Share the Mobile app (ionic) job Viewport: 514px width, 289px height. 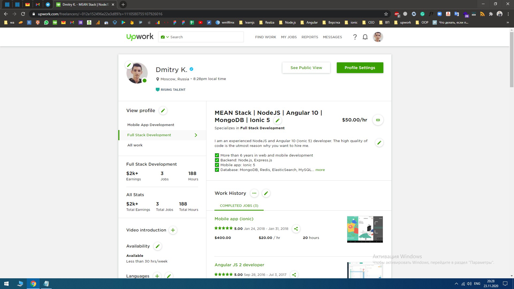point(296,229)
